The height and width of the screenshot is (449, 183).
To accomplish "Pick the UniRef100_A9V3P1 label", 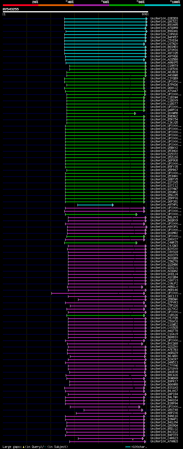I will (x=164, y=227).
